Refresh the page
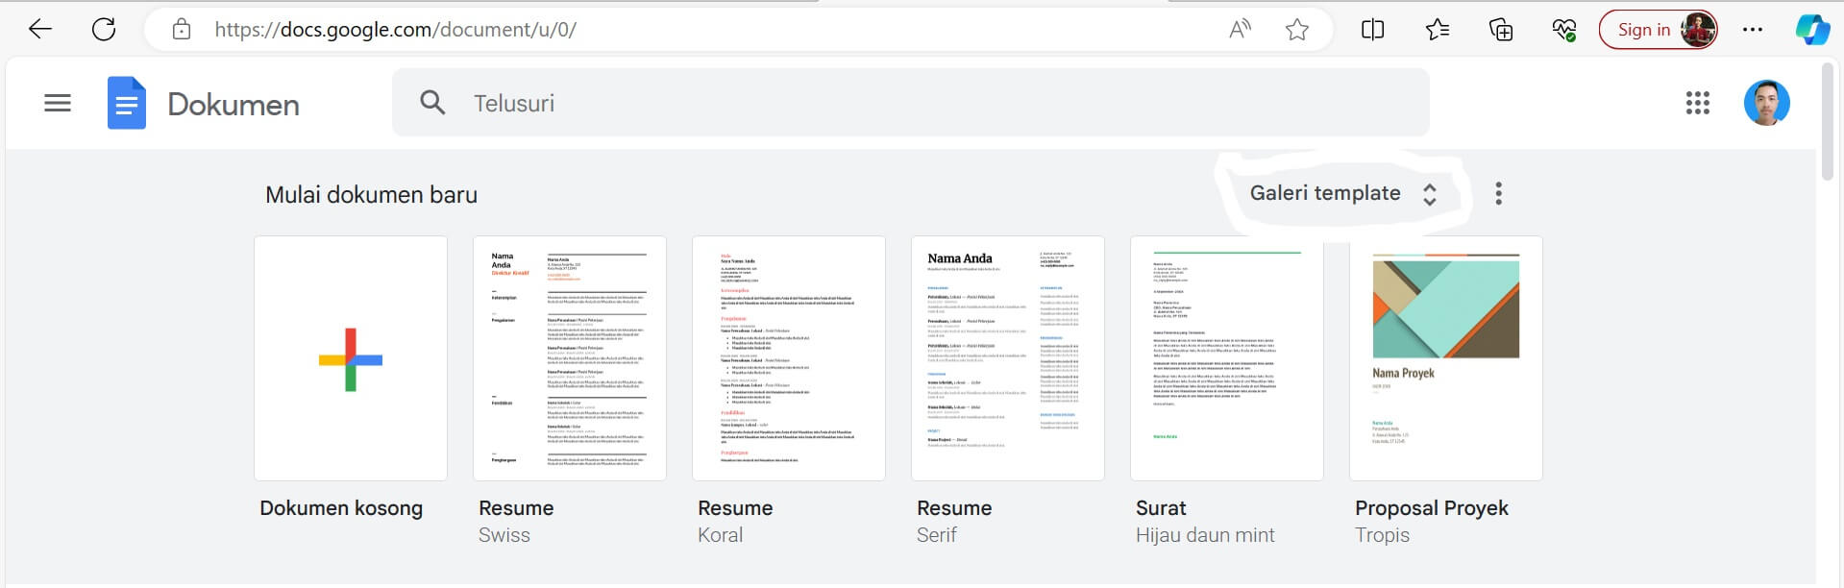Screen dimensions: 1844x588 (104, 29)
